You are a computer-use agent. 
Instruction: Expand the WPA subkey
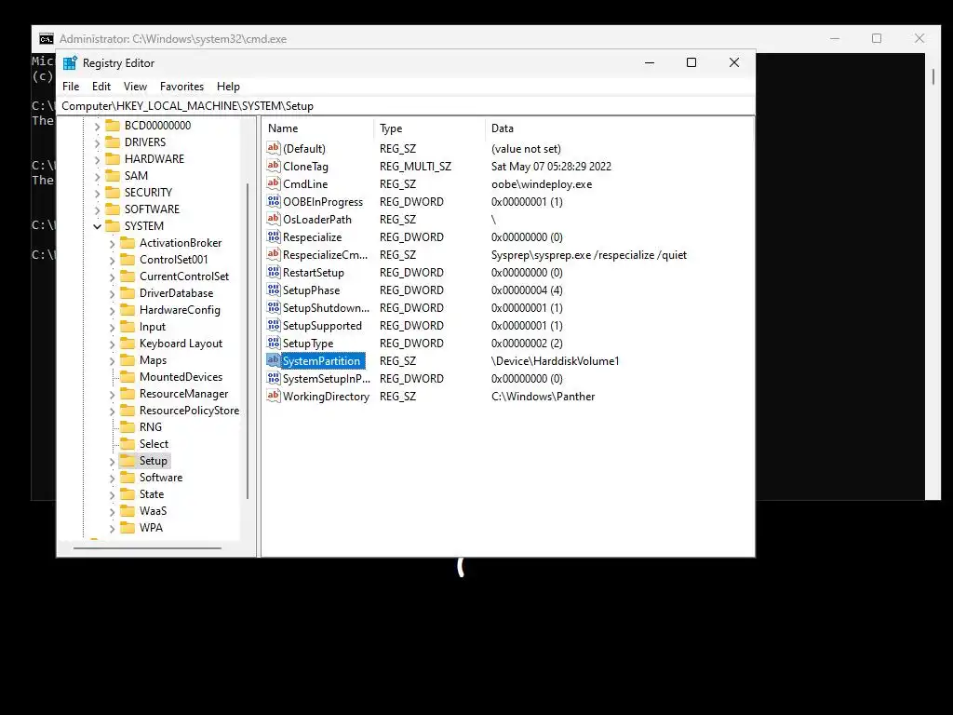coord(112,529)
